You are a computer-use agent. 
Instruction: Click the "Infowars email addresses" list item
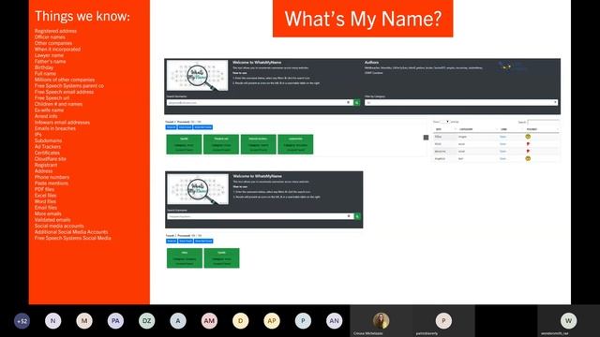[x=63, y=123]
